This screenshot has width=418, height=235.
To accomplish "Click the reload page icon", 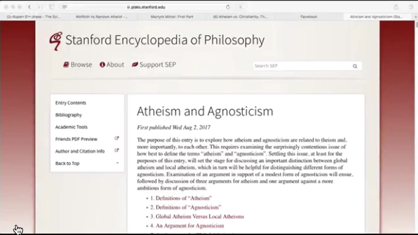I will (x=228, y=7).
